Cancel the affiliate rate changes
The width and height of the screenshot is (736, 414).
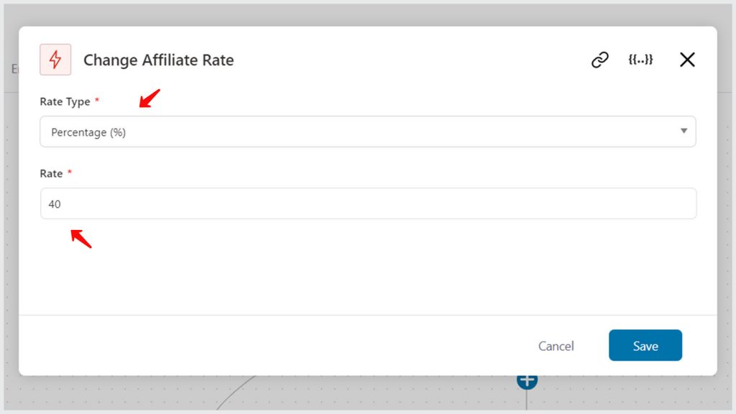click(556, 346)
